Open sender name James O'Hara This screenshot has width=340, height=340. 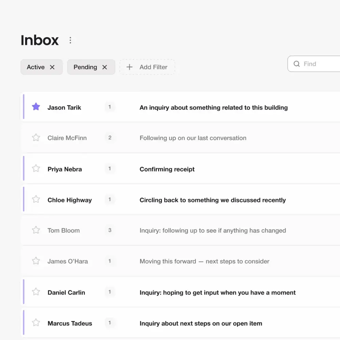pyautogui.click(x=68, y=261)
